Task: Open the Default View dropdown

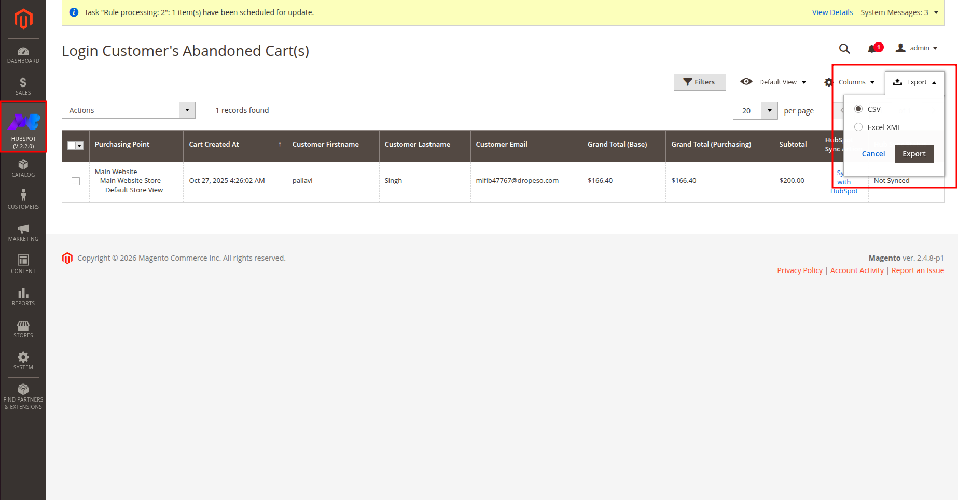Action: coord(773,82)
